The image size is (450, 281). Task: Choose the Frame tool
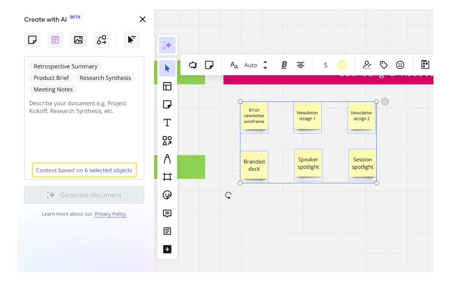pyautogui.click(x=167, y=177)
